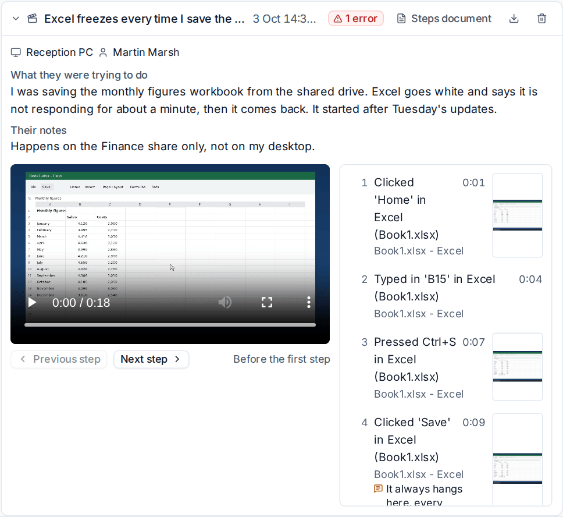Open the video player's three-dot options menu

308,302
